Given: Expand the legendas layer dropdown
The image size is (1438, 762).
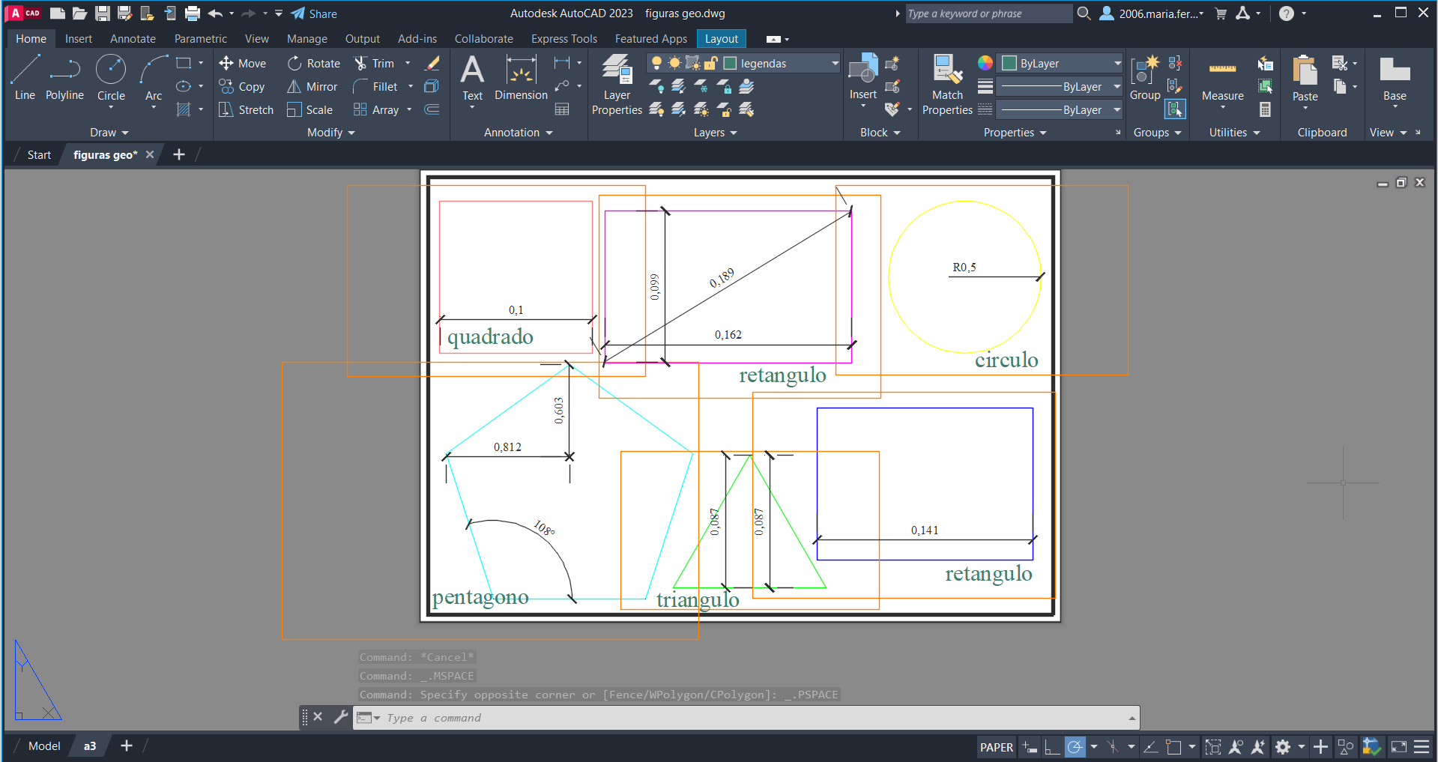Looking at the screenshot, I should [835, 64].
